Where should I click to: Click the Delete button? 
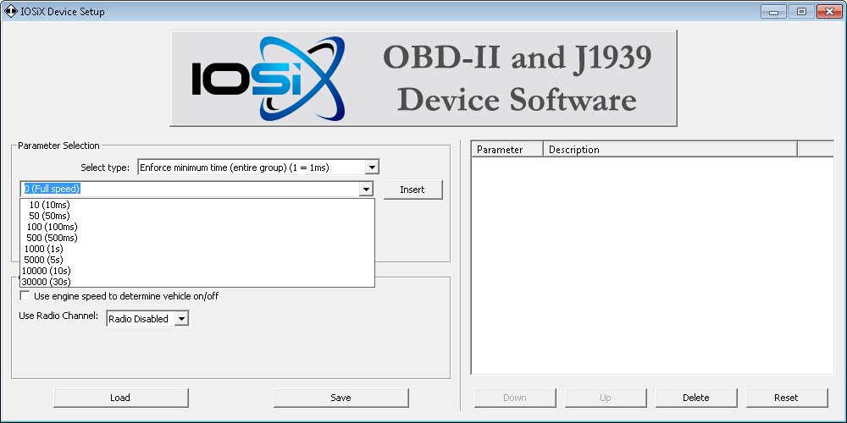[x=695, y=398]
